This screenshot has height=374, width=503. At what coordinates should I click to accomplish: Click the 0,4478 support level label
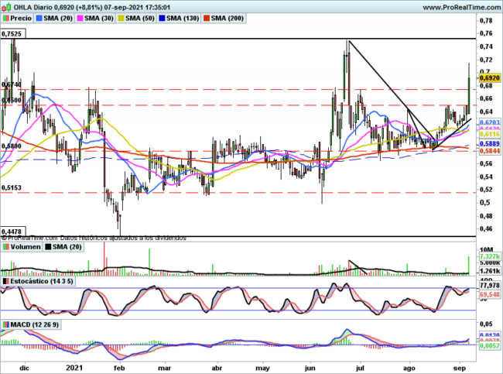coord(12,232)
